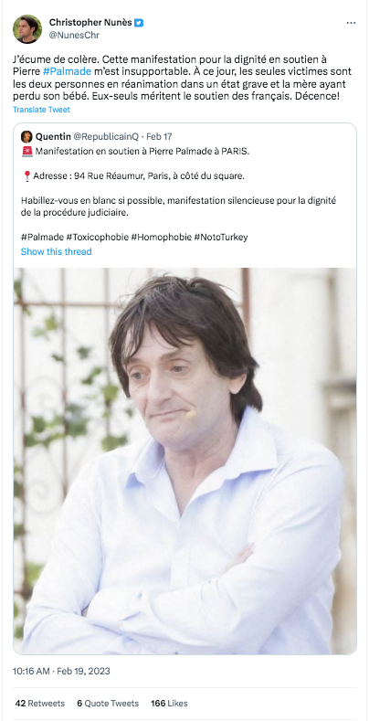
Task: Click Christopher Nunès profile avatar
Action: 27,29
